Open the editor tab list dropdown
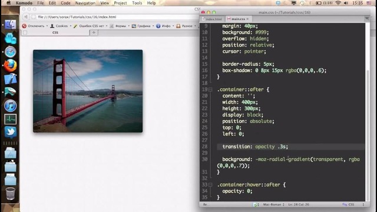The height and width of the screenshot is (212, 377). tap(367, 18)
